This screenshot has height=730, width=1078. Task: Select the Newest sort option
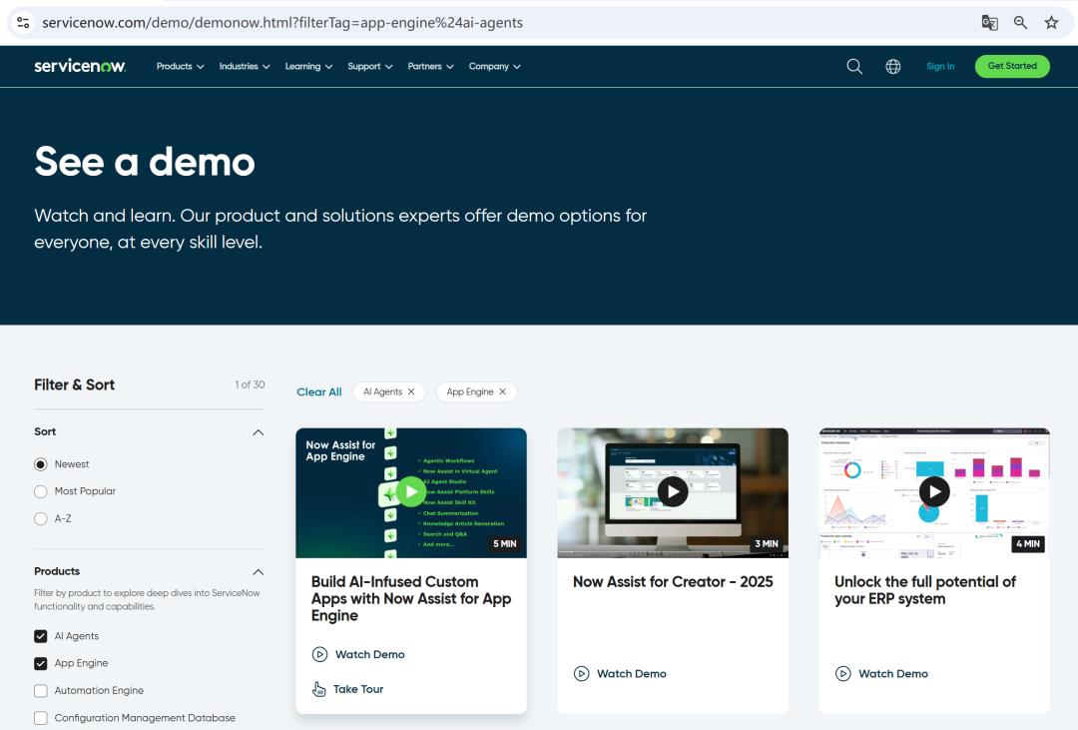pos(41,464)
